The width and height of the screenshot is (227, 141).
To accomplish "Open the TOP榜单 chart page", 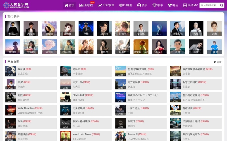I will (106, 5).
